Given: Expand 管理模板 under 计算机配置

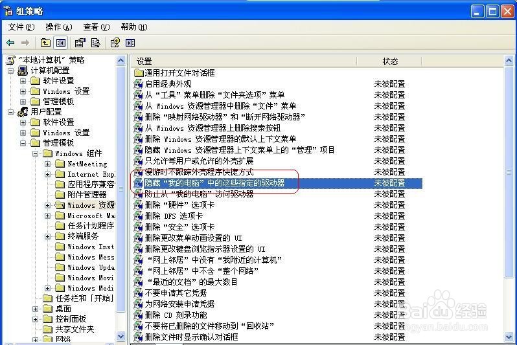Looking at the screenshot, I should click(23, 102).
